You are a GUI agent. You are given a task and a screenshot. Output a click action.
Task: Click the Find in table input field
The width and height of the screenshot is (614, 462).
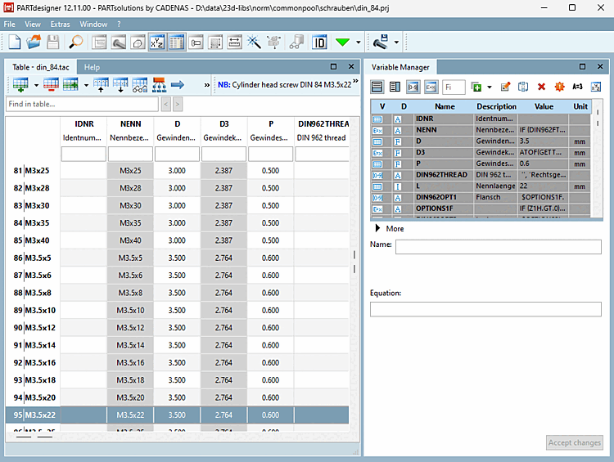[81, 104]
